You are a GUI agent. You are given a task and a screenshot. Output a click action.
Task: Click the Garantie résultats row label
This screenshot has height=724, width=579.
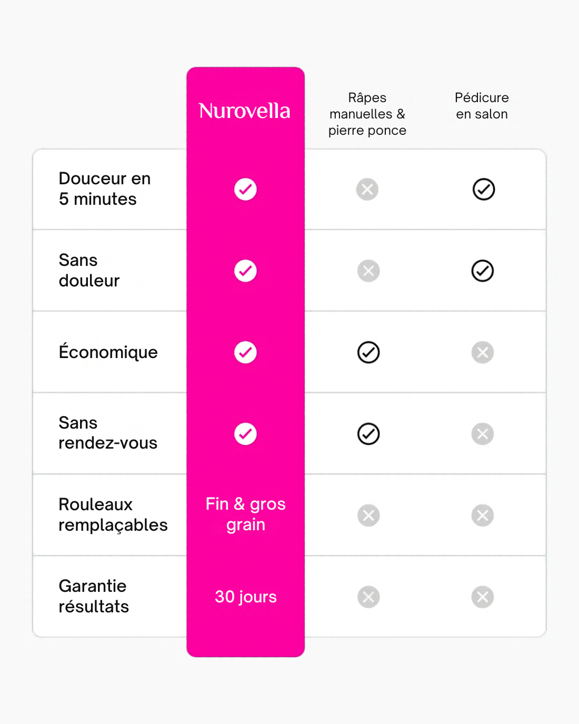[94, 596]
